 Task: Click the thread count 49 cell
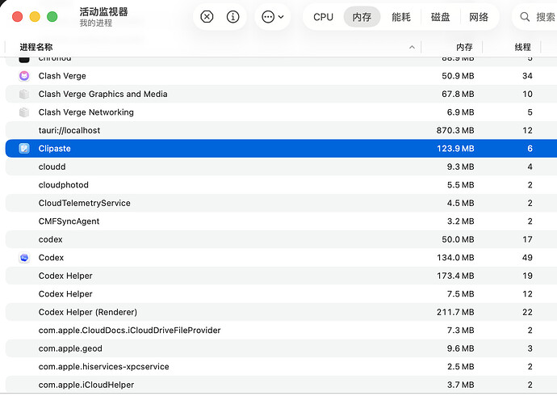point(527,257)
